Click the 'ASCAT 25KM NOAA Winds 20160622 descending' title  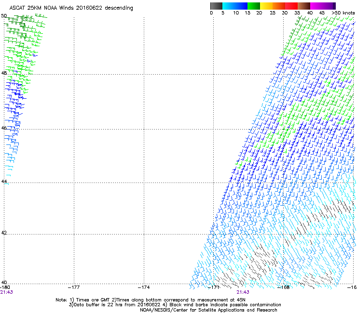[x=71, y=8]
